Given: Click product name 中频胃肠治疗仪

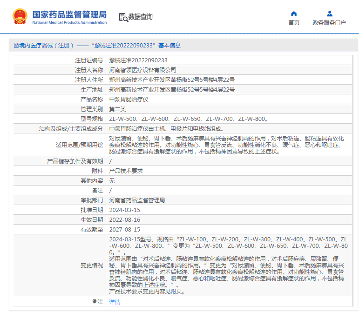Looking at the screenshot, I should pyautogui.click(x=129, y=100).
